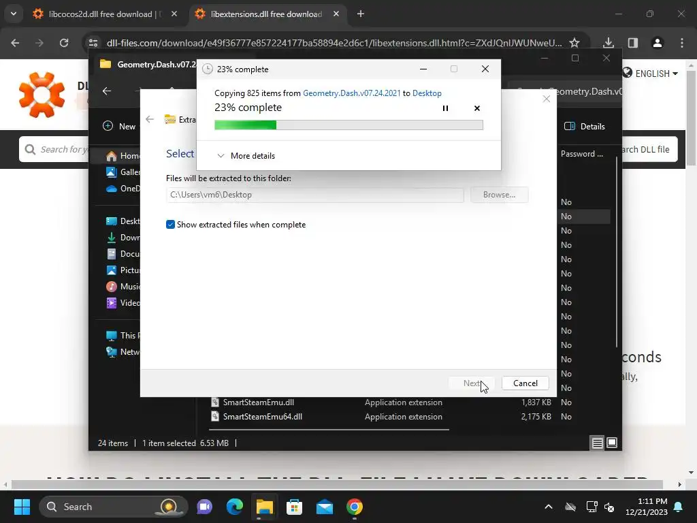This screenshot has height=523, width=697.
Task: Open the Geometry.Dash.v07.24.2021 source link
Action: click(x=352, y=93)
